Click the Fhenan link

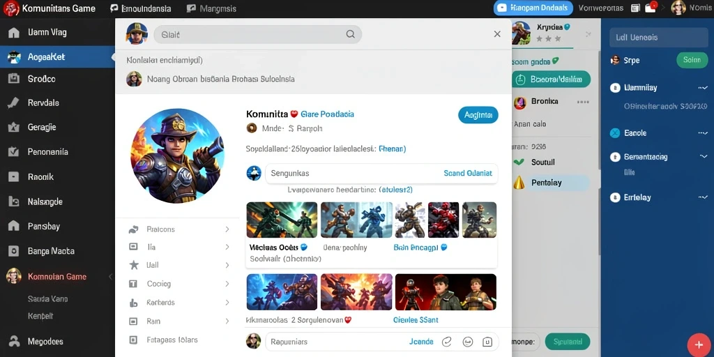click(392, 149)
